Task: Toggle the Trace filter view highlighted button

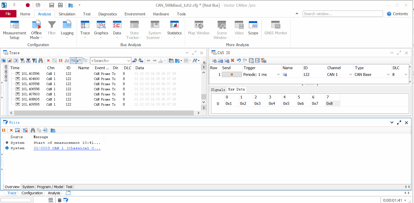Action: [x=79, y=61]
